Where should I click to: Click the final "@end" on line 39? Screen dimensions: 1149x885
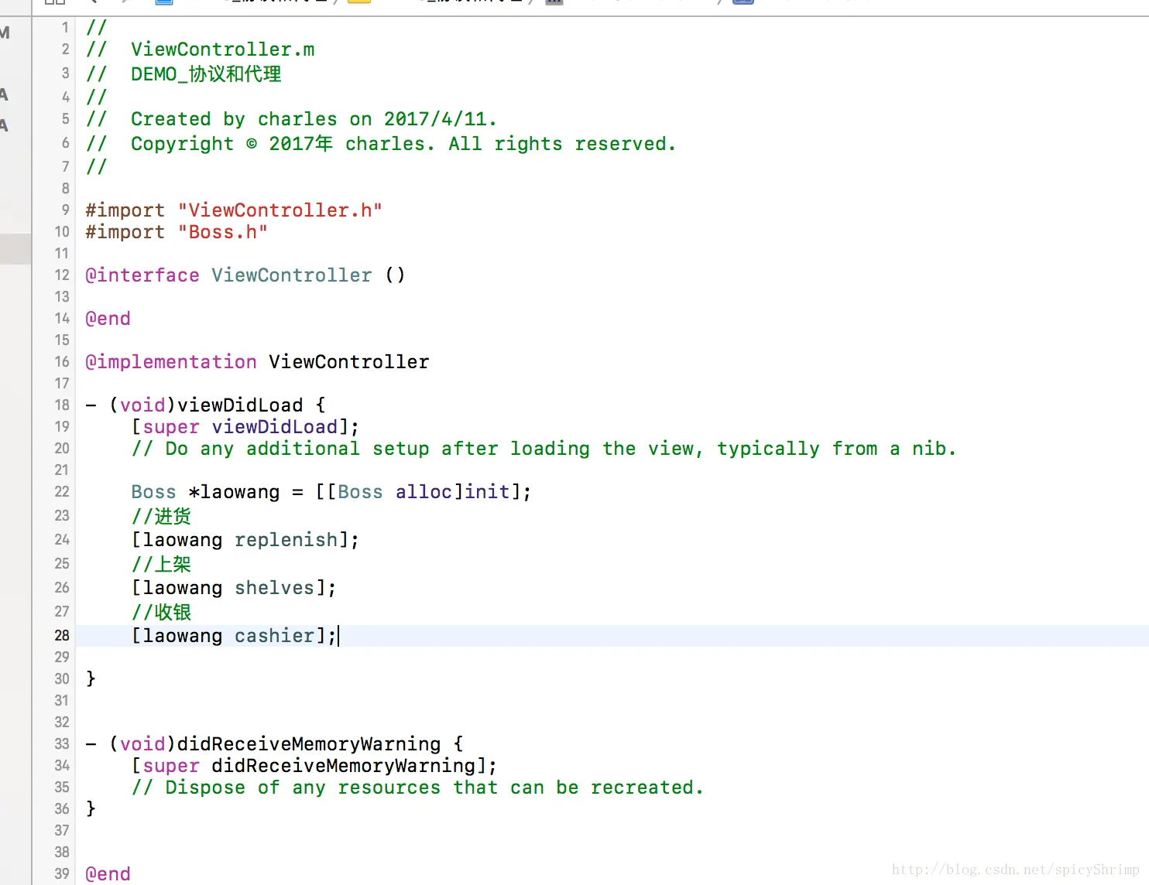tap(108, 874)
